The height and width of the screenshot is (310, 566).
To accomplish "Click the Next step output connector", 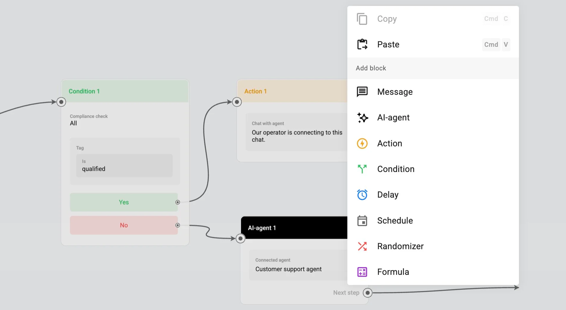I will tap(368, 293).
